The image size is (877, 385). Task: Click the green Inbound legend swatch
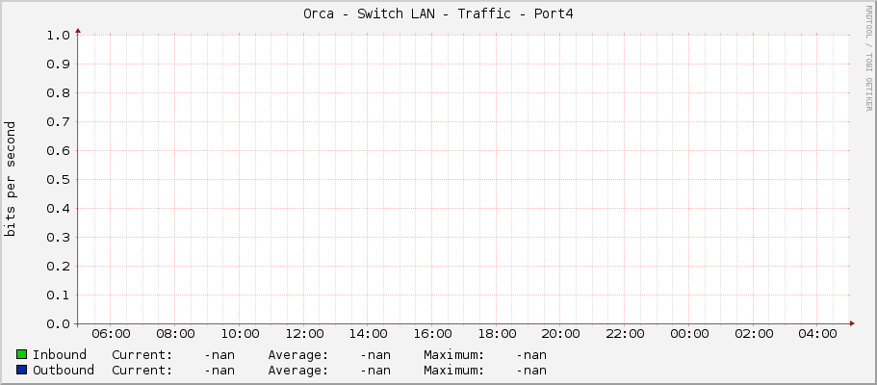[22, 354]
